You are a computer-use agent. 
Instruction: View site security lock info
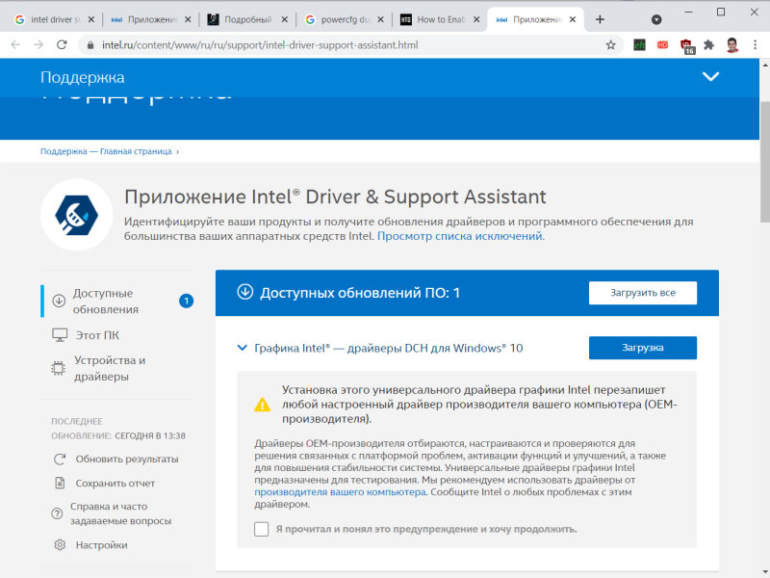point(90,45)
